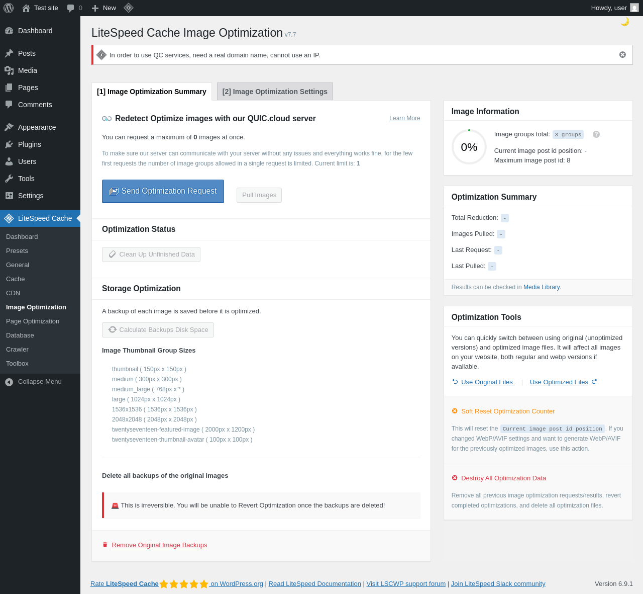This screenshot has height=594, width=643.
Task: Click the Comments icon in sidebar
Action: 9,105
